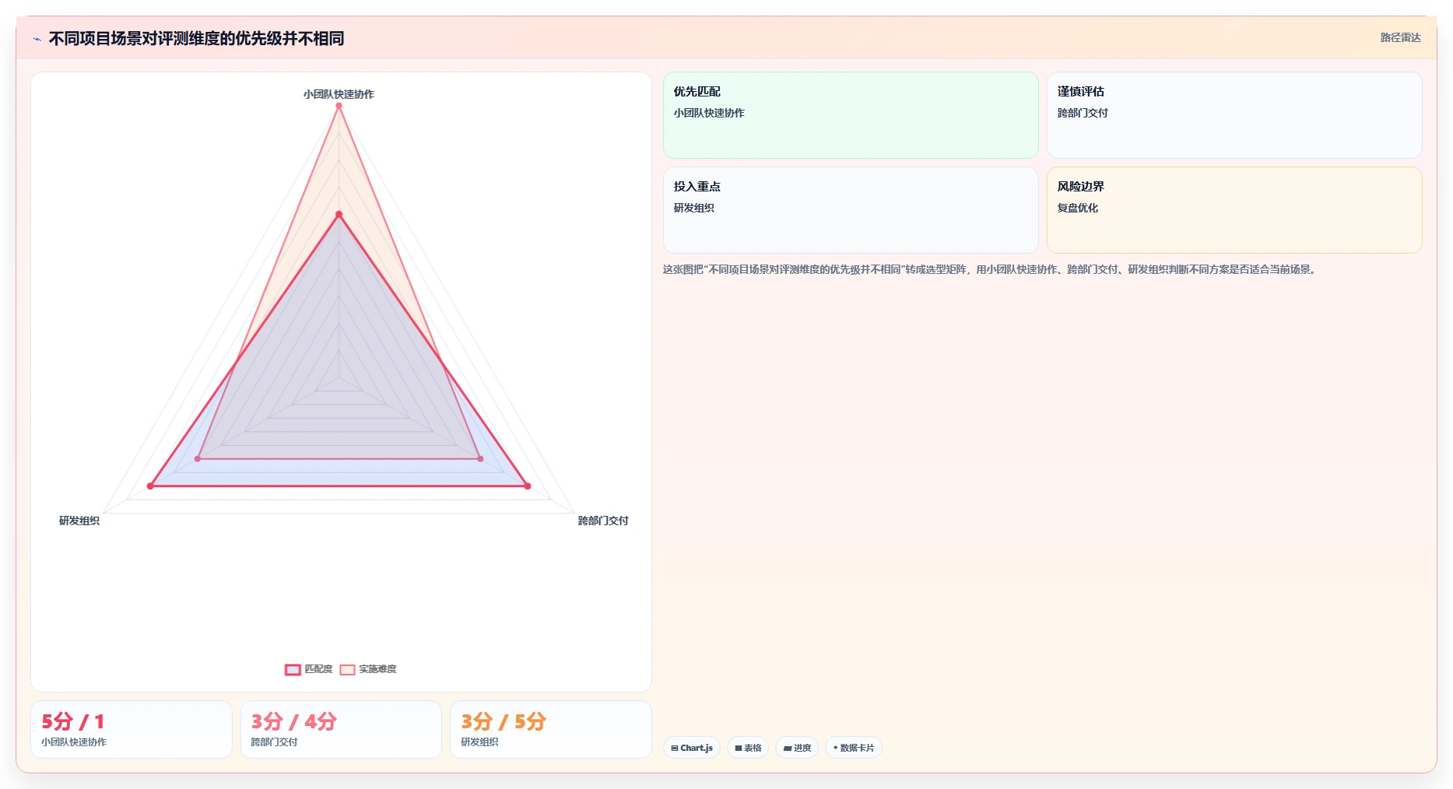
Task: Click the 匹配度 data point near 跨部门交付
Action: [x=528, y=486]
